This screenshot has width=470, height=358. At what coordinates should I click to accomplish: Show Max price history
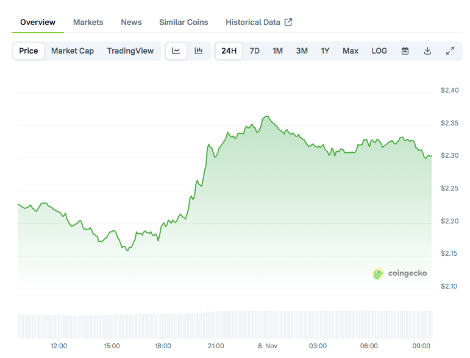tap(351, 51)
